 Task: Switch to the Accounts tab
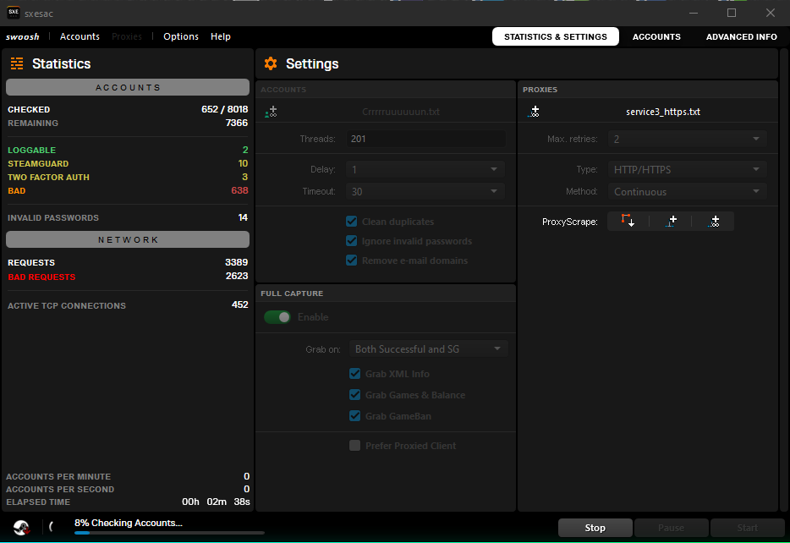click(656, 36)
